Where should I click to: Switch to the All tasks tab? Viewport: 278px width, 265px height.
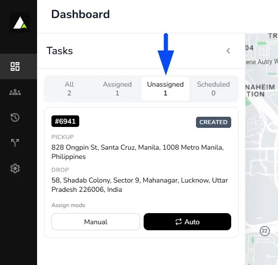(x=69, y=89)
